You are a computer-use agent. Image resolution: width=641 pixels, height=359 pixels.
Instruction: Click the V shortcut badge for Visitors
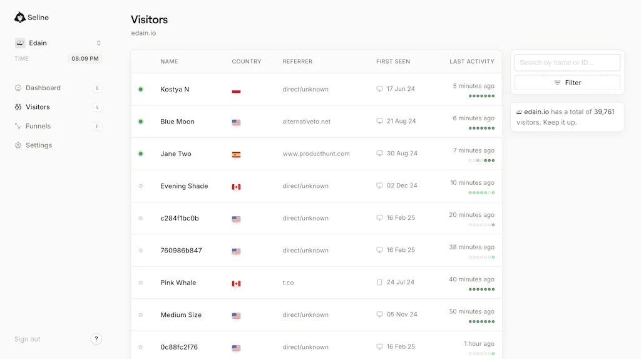pyautogui.click(x=97, y=107)
